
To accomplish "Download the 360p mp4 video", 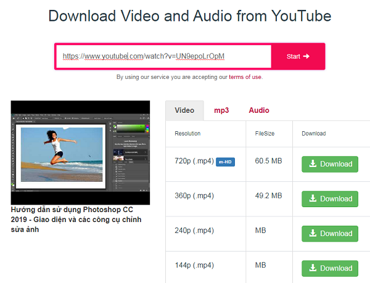I will tap(330, 199).
